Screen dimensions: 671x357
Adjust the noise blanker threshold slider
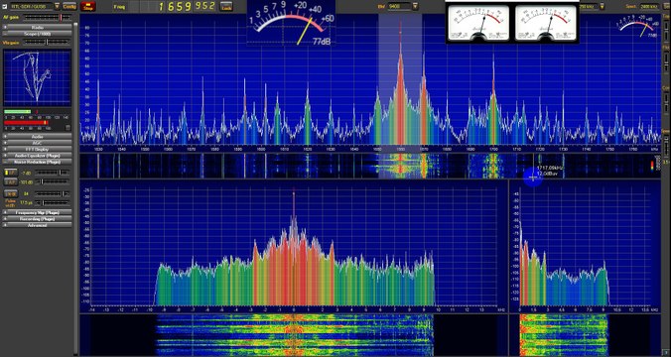[52, 193]
